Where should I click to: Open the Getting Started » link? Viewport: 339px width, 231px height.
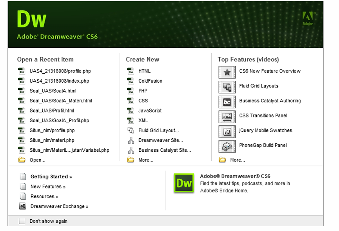[51, 176]
